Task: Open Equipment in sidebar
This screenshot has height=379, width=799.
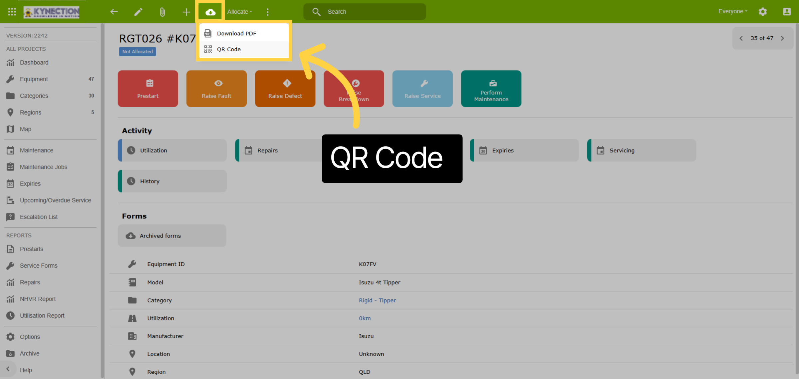Action: click(50, 79)
